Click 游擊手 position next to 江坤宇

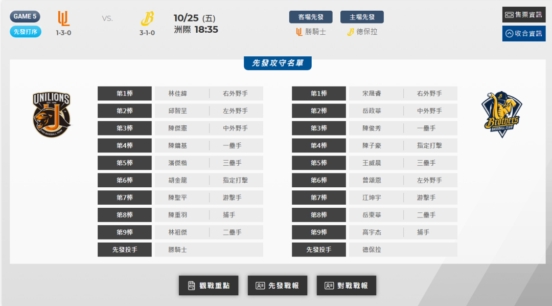pyautogui.click(x=426, y=198)
